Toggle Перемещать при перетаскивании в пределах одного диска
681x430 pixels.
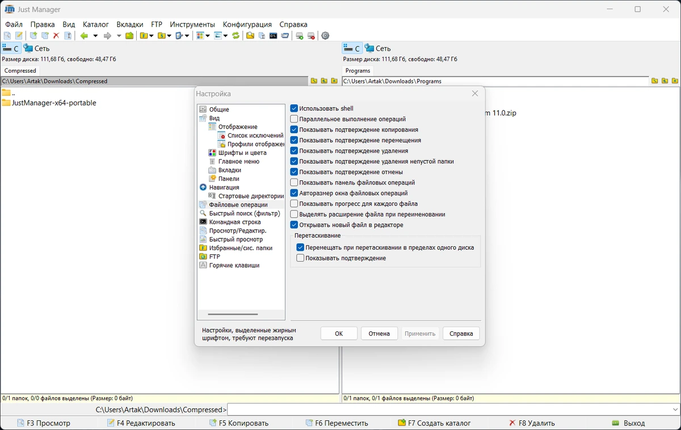coord(300,247)
